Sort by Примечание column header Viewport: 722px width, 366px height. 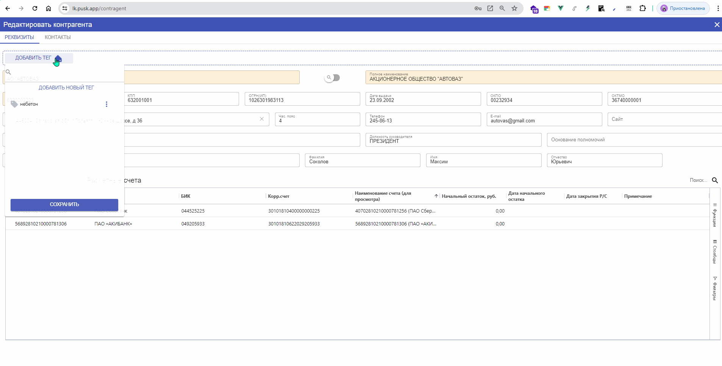638,196
